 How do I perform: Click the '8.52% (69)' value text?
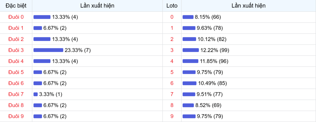point(208,105)
